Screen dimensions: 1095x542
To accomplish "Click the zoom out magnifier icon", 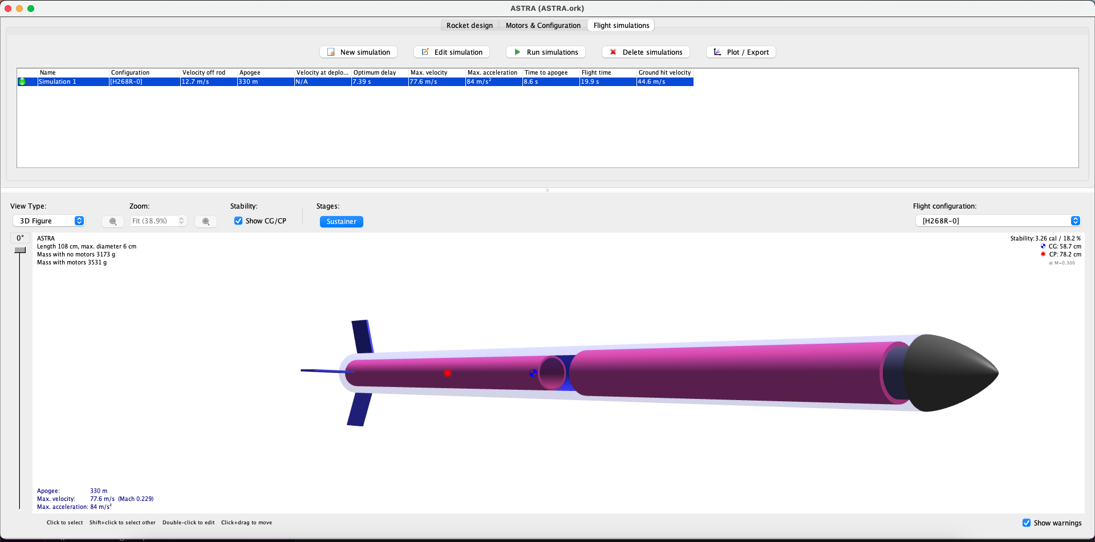I will (113, 221).
